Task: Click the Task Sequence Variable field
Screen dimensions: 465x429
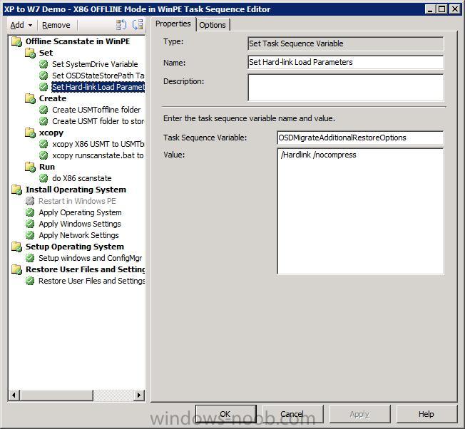Action: (360, 138)
